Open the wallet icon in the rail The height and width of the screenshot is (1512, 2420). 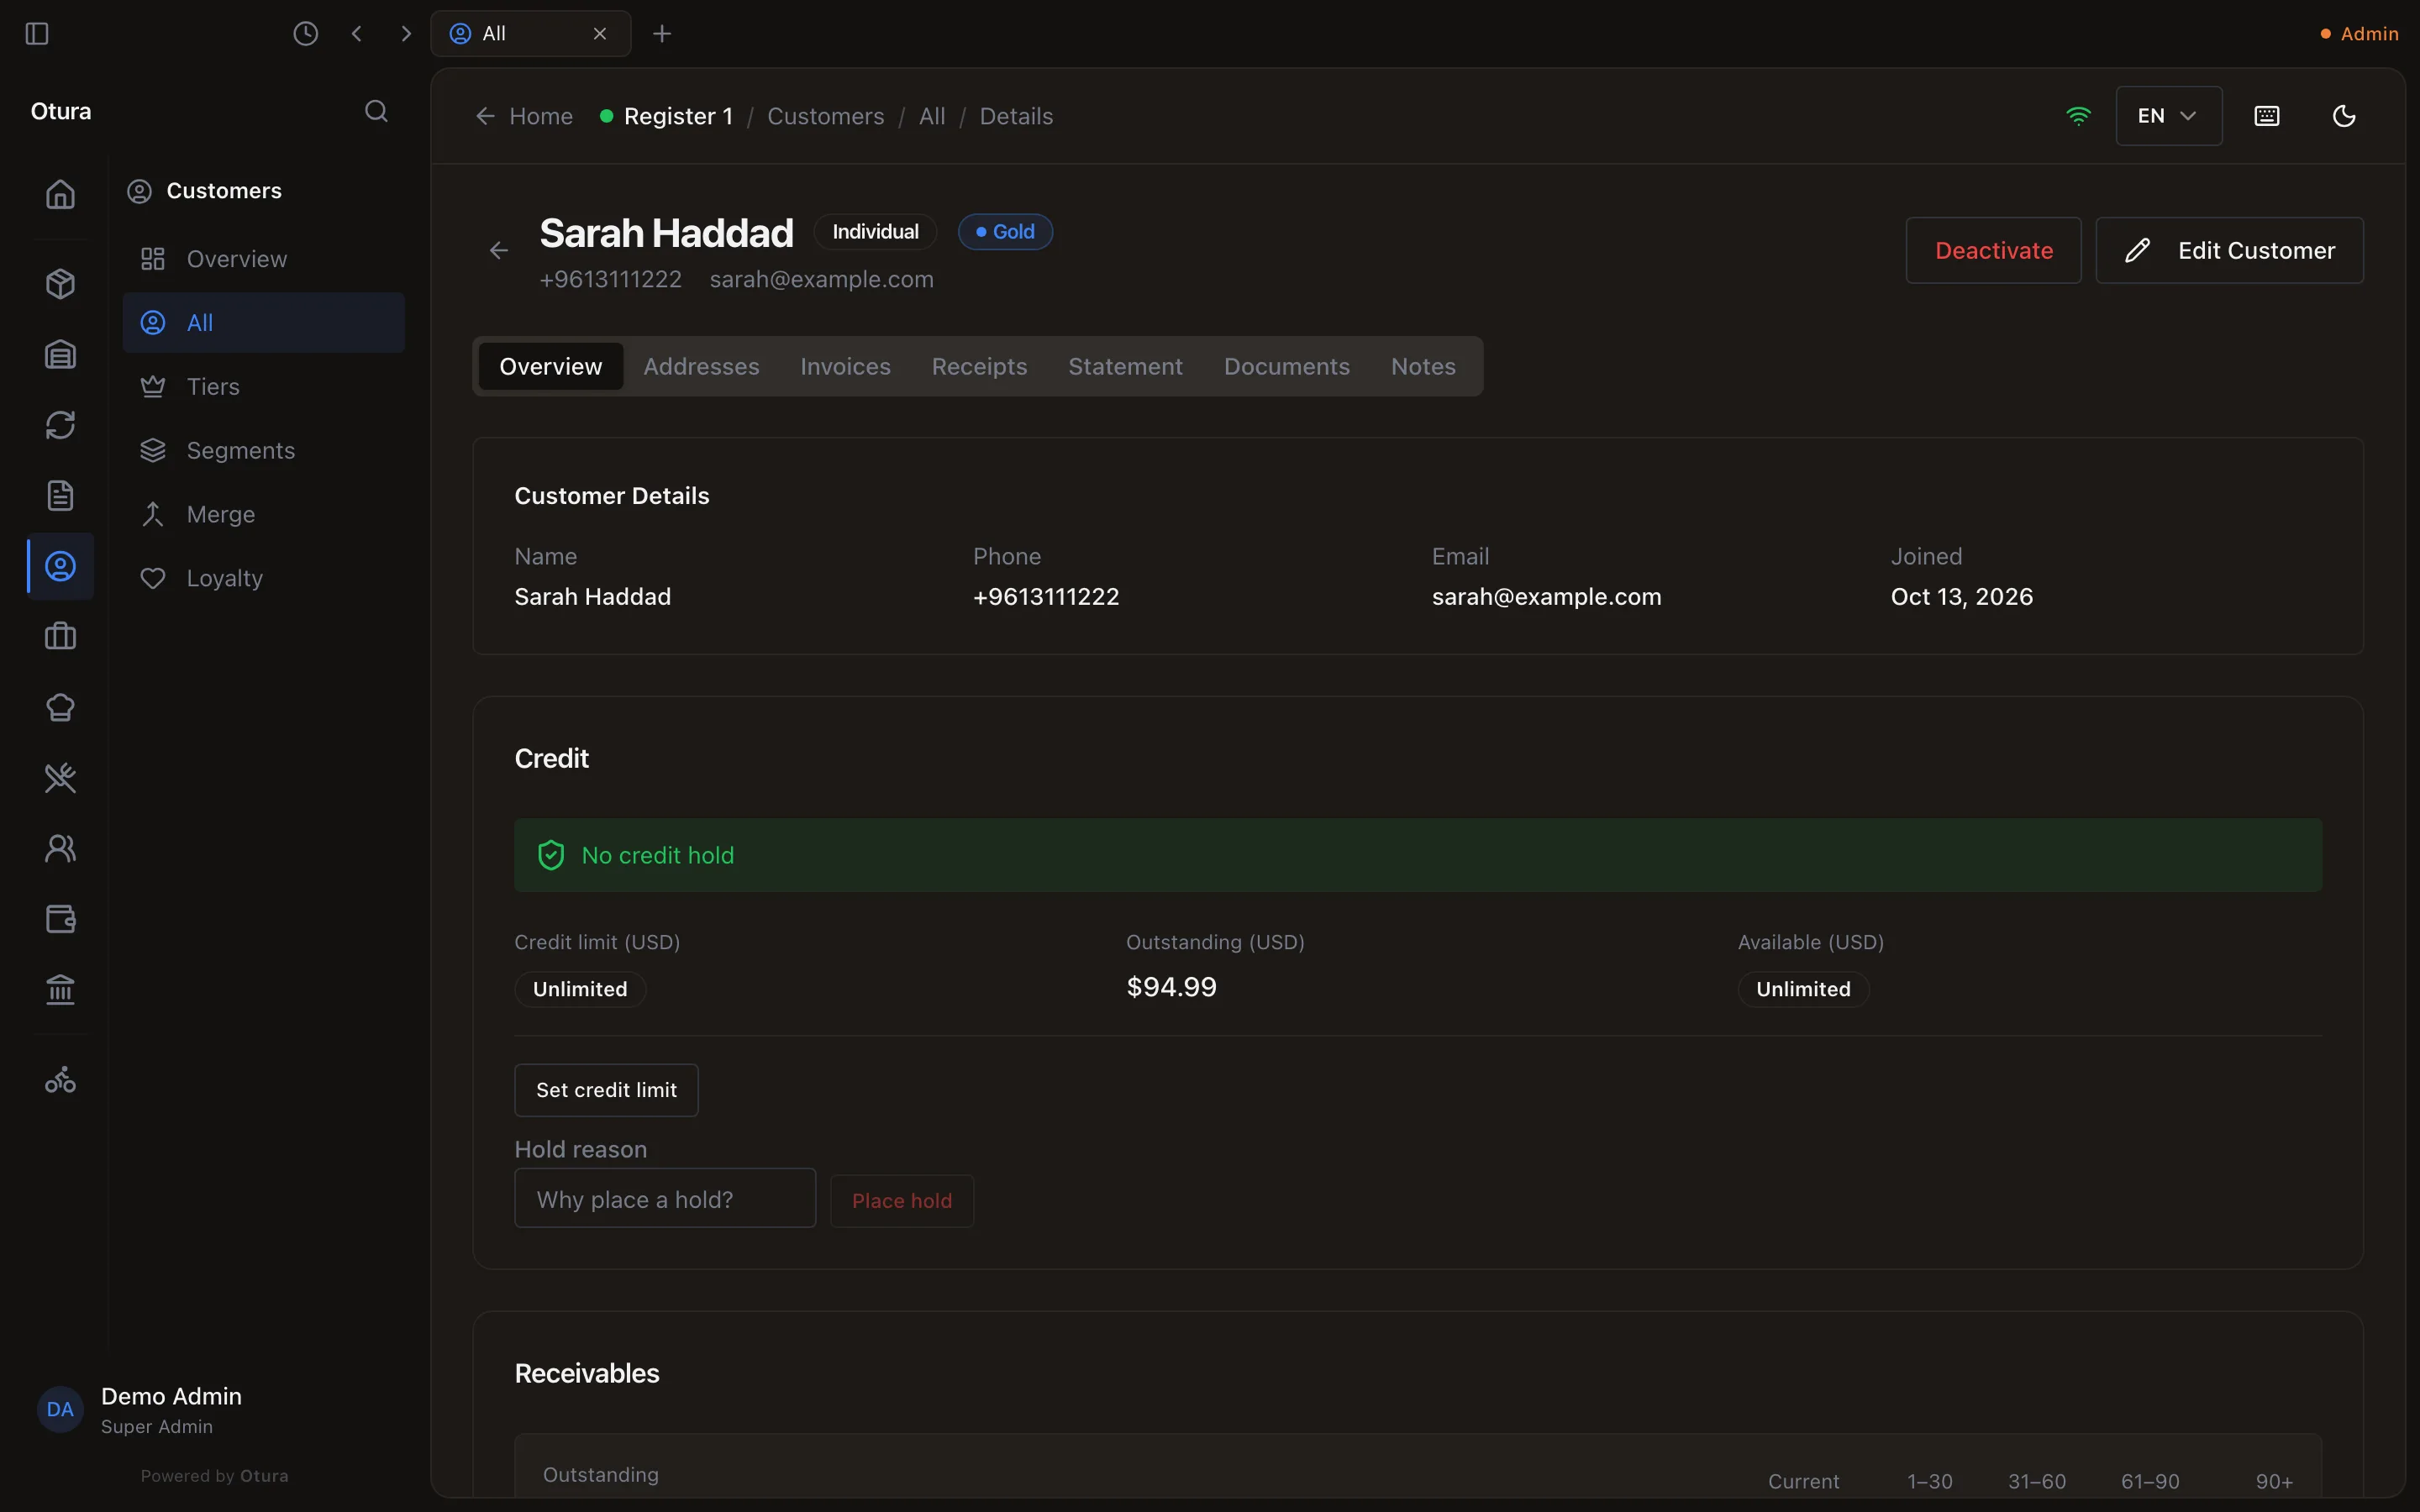coord(60,918)
